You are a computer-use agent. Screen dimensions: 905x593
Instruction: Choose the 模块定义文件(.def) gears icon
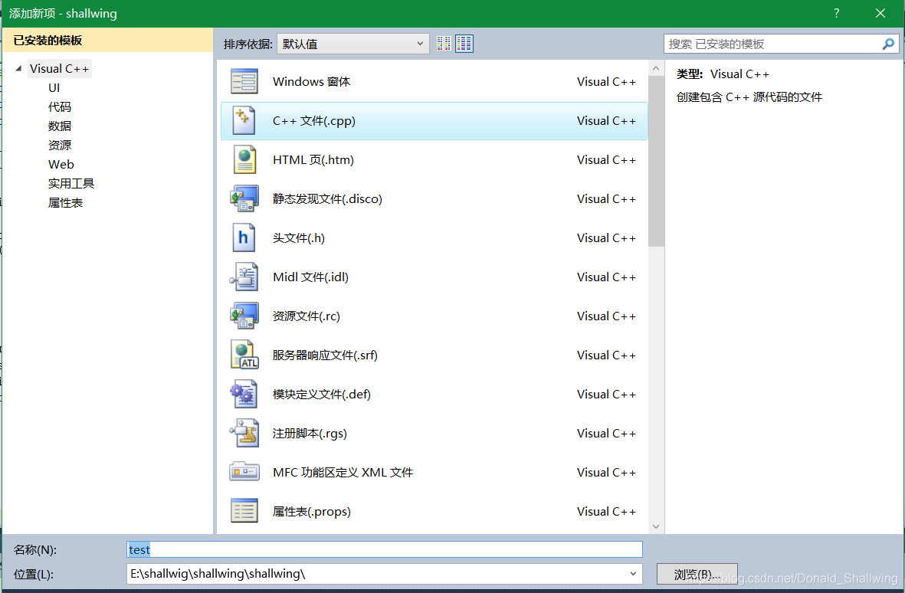point(244,394)
